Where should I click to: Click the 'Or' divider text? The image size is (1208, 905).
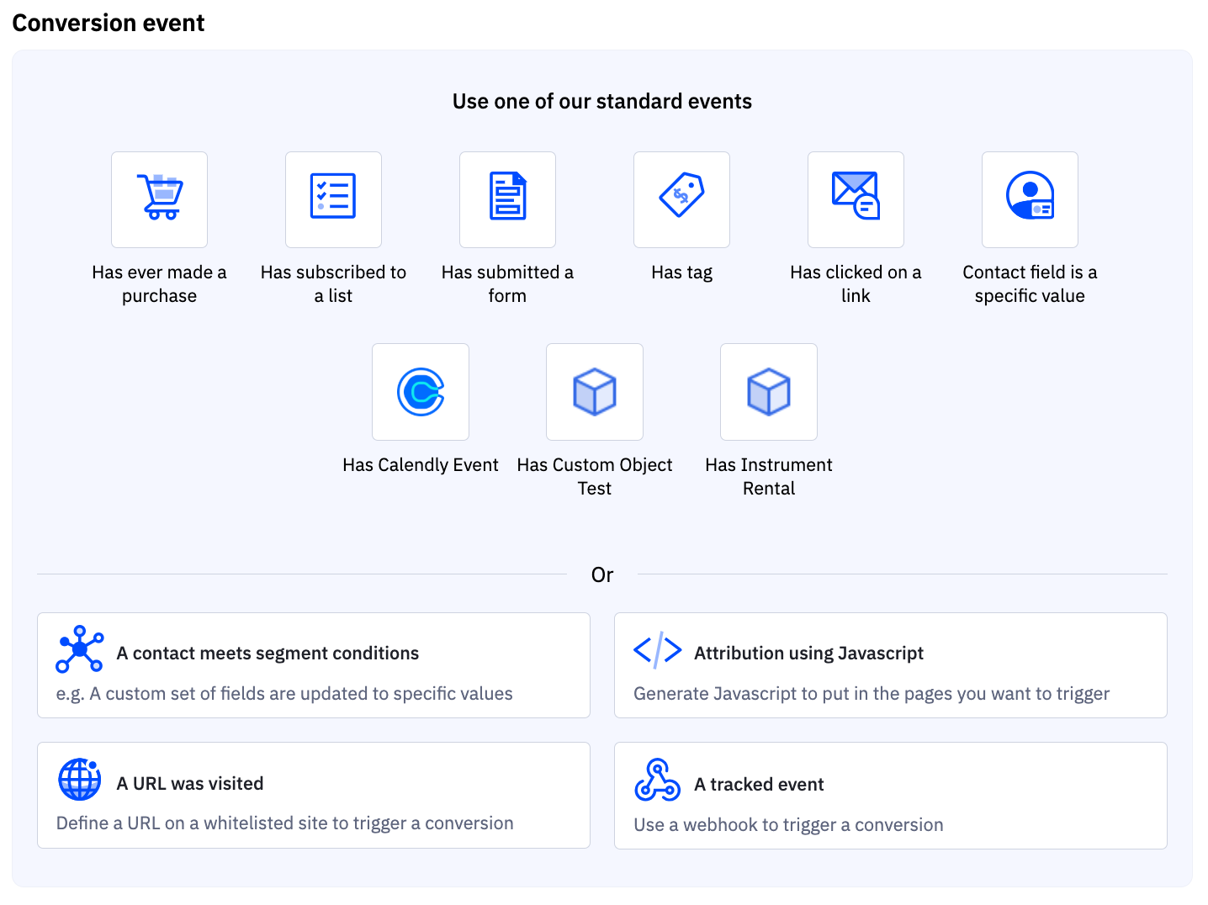[x=603, y=574]
